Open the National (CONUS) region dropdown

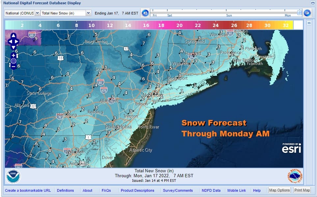point(22,13)
